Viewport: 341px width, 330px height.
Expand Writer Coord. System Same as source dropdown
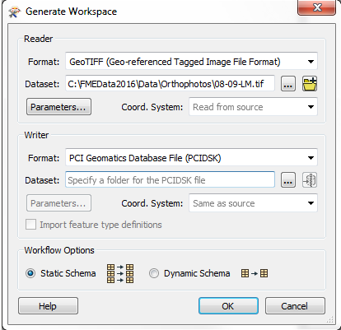coord(253,203)
